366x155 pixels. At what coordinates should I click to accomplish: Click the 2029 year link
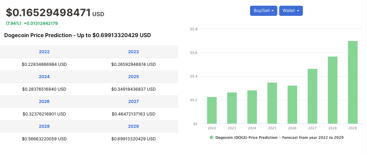(133, 126)
